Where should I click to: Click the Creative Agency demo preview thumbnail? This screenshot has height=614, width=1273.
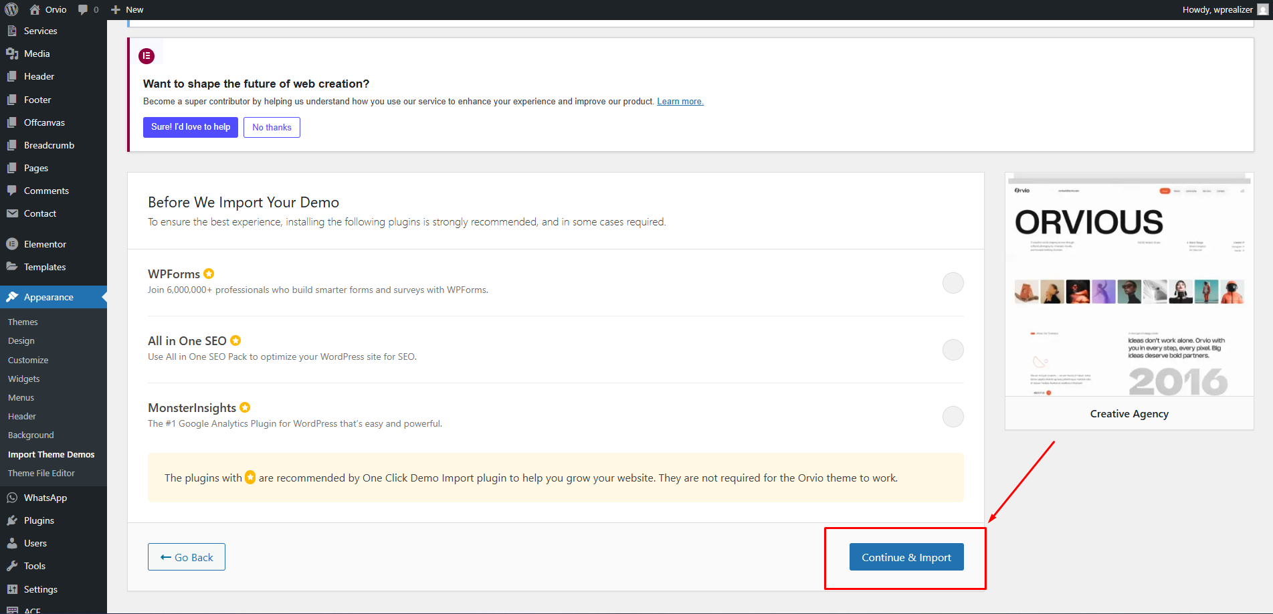[1129, 284]
